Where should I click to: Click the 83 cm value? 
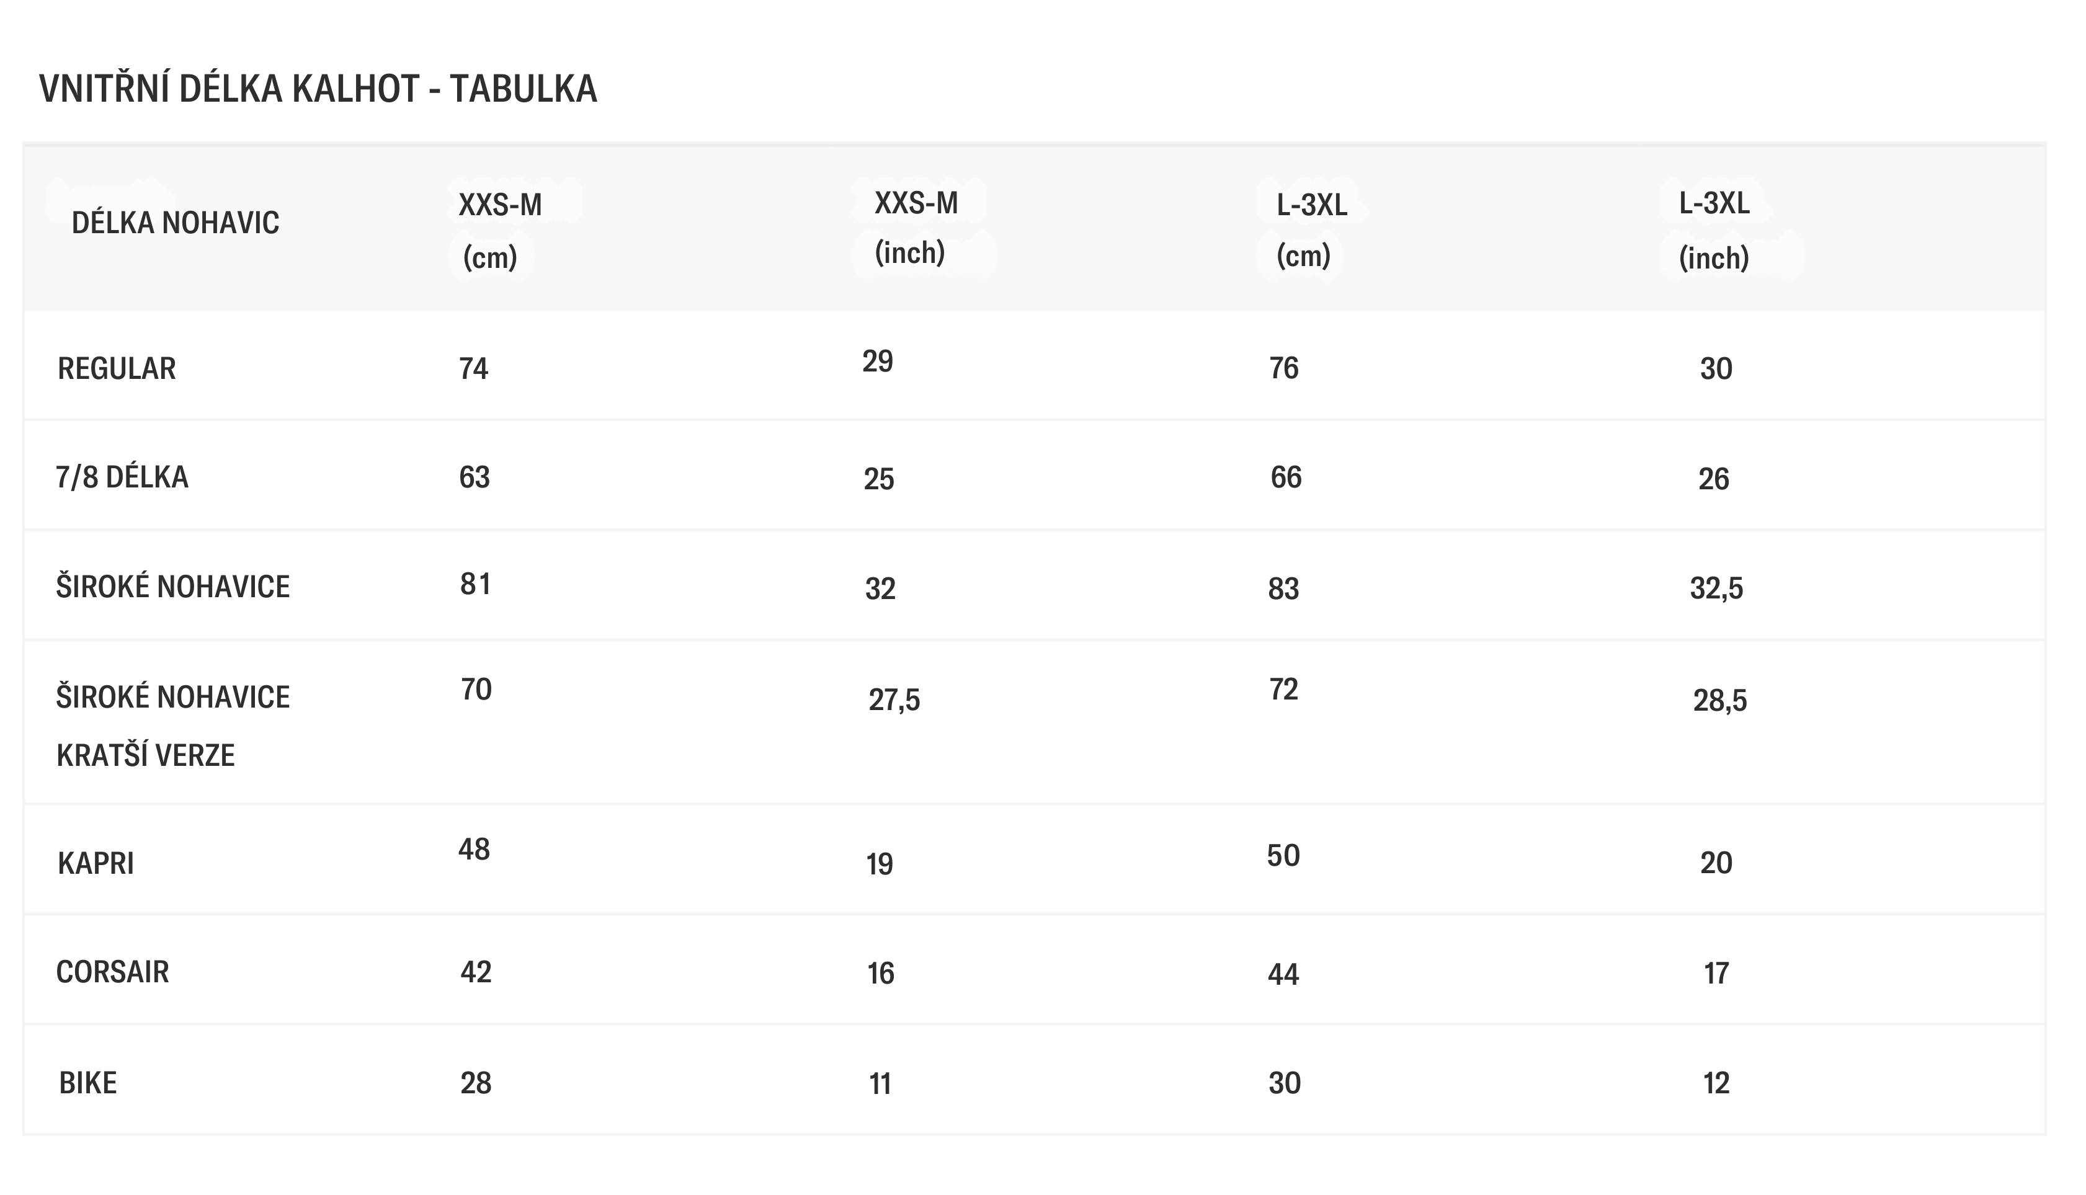1283,589
